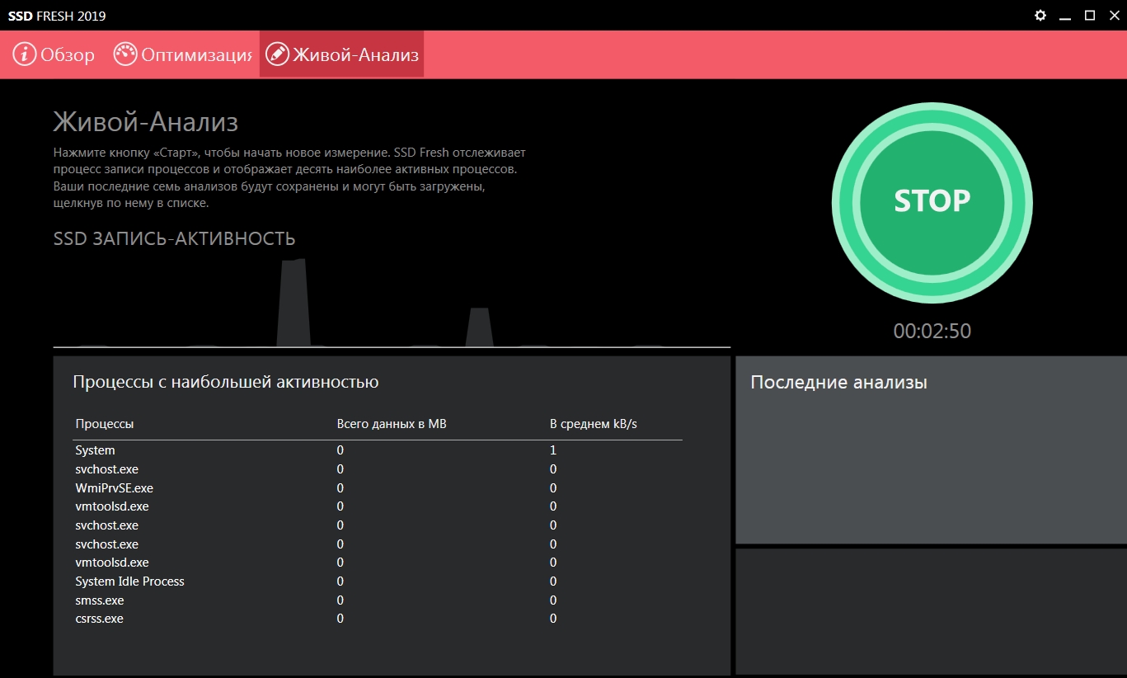Viewport: 1127px width, 678px height.
Task: Open the Оптимизация tab label
Action: (x=196, y=55)
